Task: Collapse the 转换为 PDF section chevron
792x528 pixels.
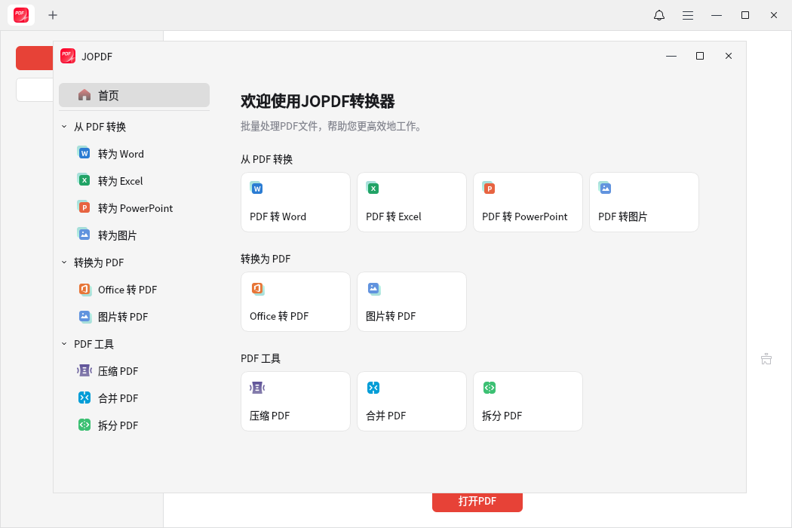Action: point(64,262)
